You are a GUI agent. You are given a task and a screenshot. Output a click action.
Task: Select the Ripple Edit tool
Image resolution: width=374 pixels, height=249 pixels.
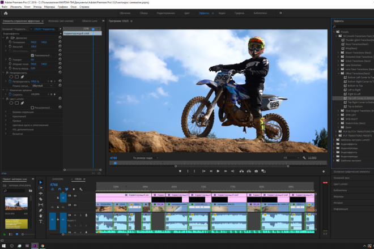(41, 193)
